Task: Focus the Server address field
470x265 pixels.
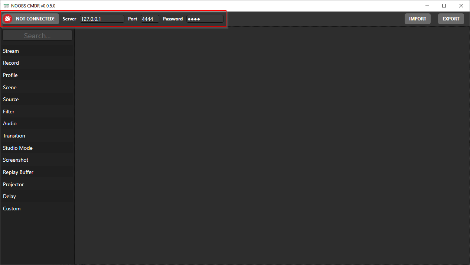Action: 102,19
